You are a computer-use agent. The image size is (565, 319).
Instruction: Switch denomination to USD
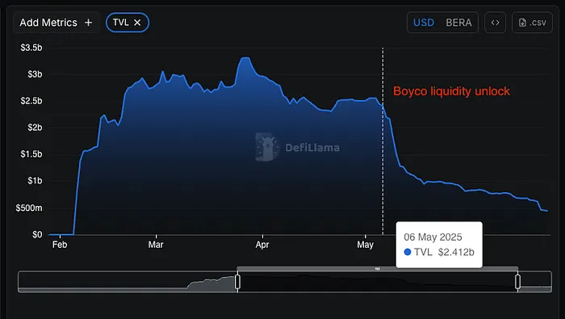click(x=424, y=23)
